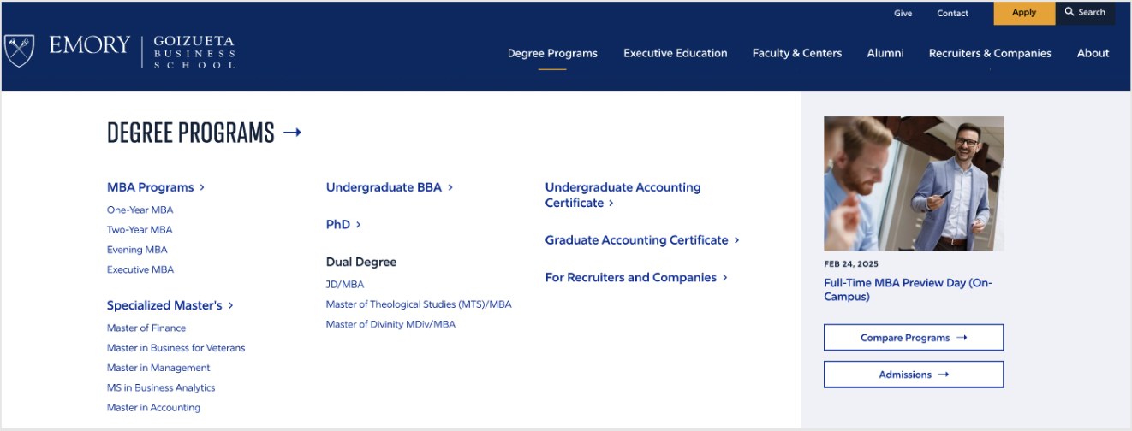Open Recruiters & Companies nav menu

click(990, 53)
